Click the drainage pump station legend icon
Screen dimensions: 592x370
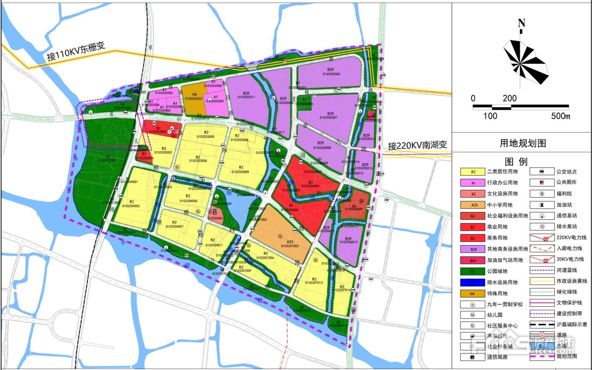(x=542, y=226)
